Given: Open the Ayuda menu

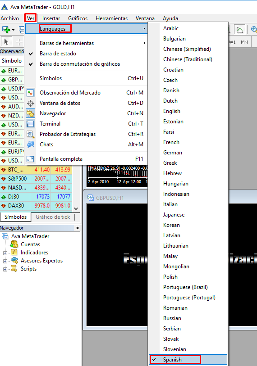Looking at the screenshot, I should tap(170, 18).
